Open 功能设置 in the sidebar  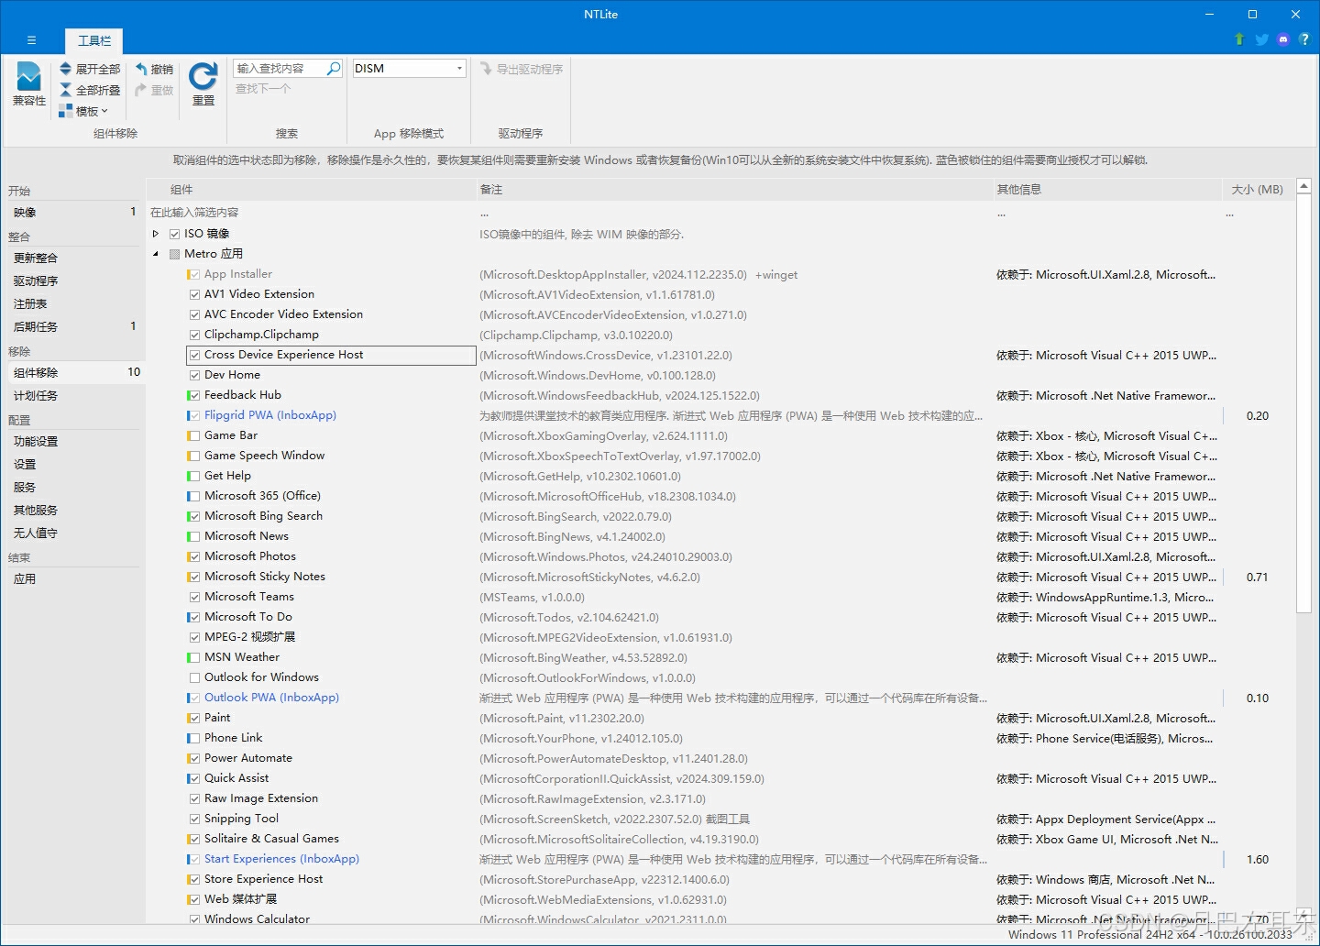(x=75, y=441)
